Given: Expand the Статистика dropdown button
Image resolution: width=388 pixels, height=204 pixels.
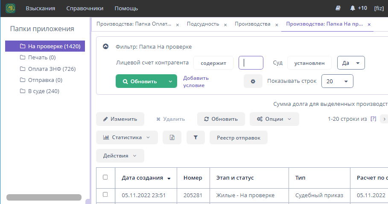Looking at the screenshot, I should point(127,137).
